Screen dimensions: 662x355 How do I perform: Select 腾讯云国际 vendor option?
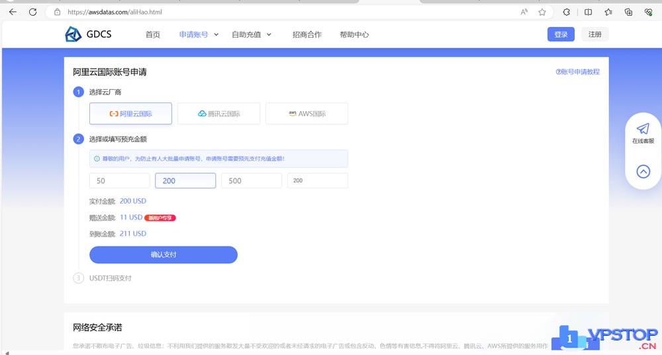click(x=218, y=114)
